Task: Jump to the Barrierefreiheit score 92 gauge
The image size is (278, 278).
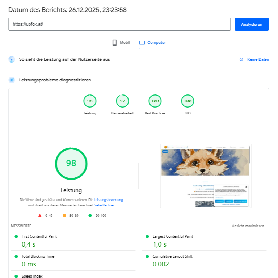Action: coord(122,101)
